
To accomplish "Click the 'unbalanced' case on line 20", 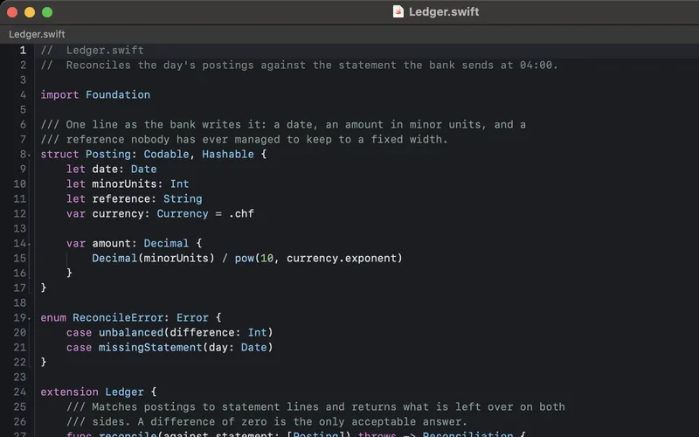I will [130, 333].
